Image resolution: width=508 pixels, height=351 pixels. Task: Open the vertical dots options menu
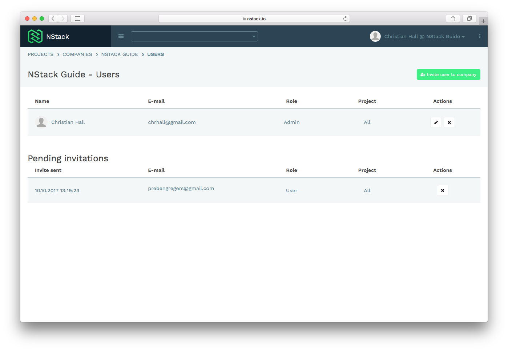coord(480,36)
